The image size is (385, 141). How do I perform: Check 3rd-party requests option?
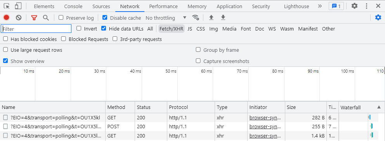tap(115, 39)
